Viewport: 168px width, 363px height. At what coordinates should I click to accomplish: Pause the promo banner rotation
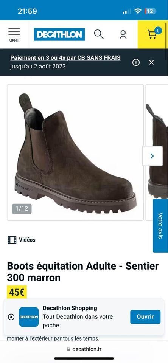tap(136, 62)
